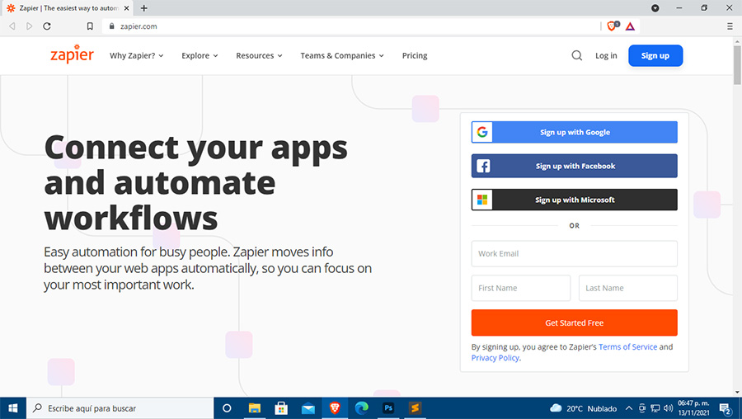Open the Privacy Policy link
The image size is (742, 419).
coord(495,357)
